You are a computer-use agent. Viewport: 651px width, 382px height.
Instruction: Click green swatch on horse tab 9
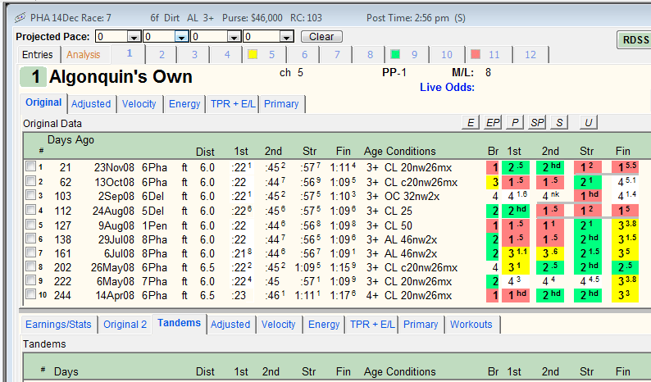[395, 54]
